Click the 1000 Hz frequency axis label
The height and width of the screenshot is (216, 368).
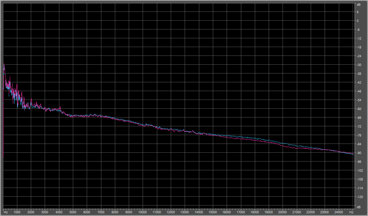[17, 212]
